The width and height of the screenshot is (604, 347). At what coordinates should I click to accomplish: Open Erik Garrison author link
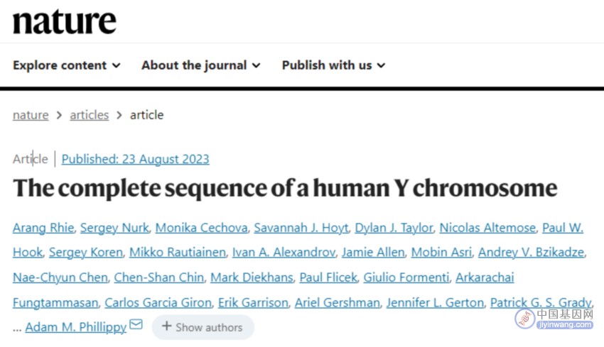click(x=253, y=303)
